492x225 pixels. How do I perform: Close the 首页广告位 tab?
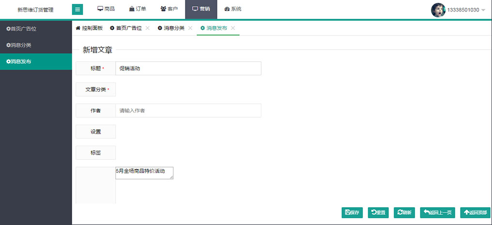[148, 28]
